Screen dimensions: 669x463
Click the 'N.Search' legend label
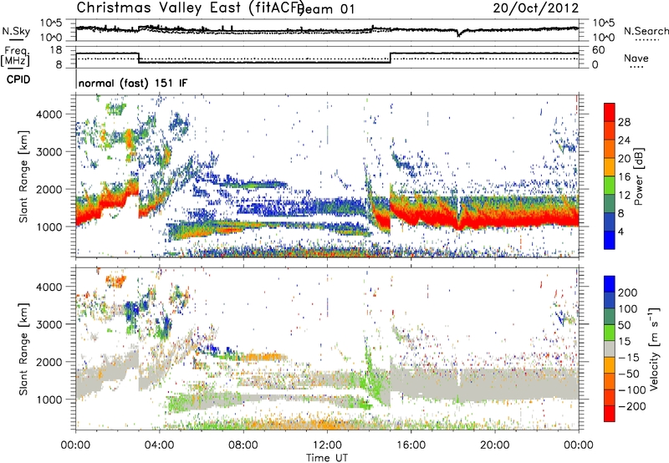646,31
